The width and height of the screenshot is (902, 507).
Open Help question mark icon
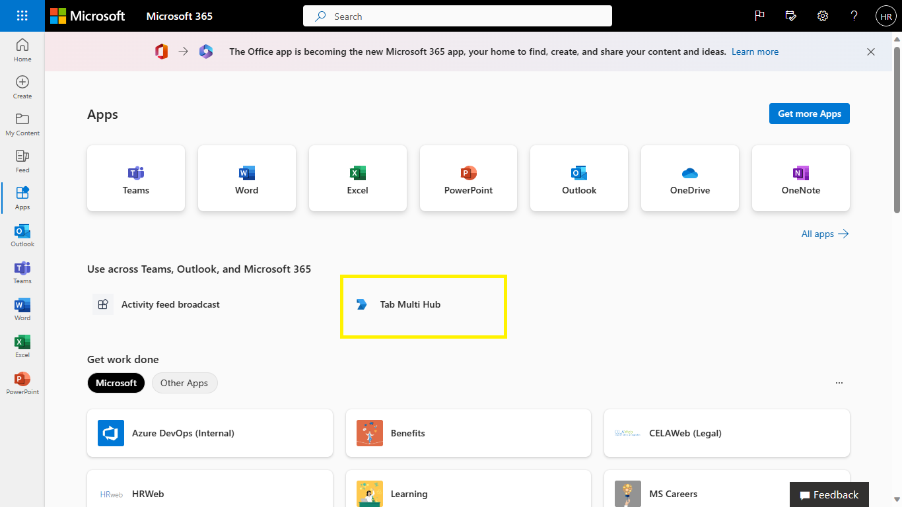[x=854, y=16]
